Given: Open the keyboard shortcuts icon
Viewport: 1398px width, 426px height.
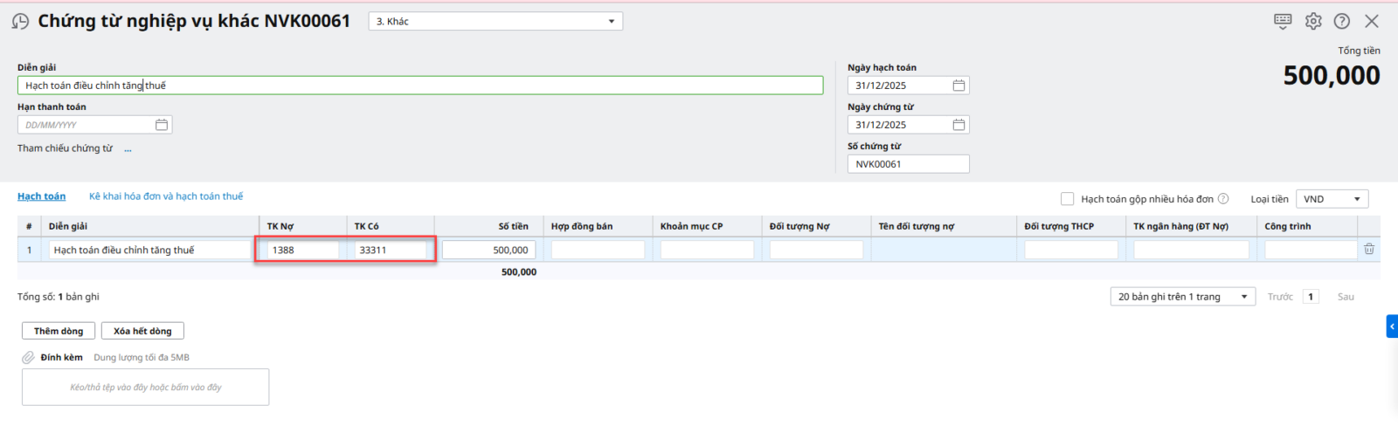Looking at the screenshot, I should point(1283,21).
